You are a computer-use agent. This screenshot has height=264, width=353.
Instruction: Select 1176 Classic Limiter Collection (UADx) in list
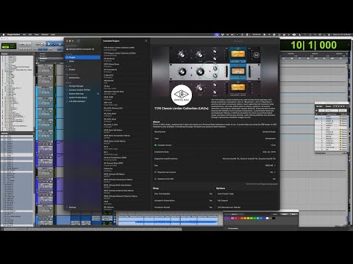coord(120,54)
